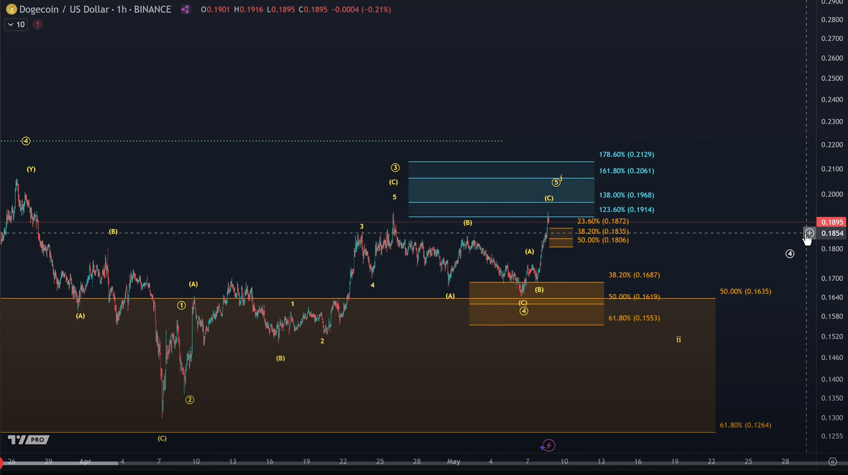Screen dimensions: 848x475
Task: Click the Low value L0.1895
Action: (x=281, y=10)
